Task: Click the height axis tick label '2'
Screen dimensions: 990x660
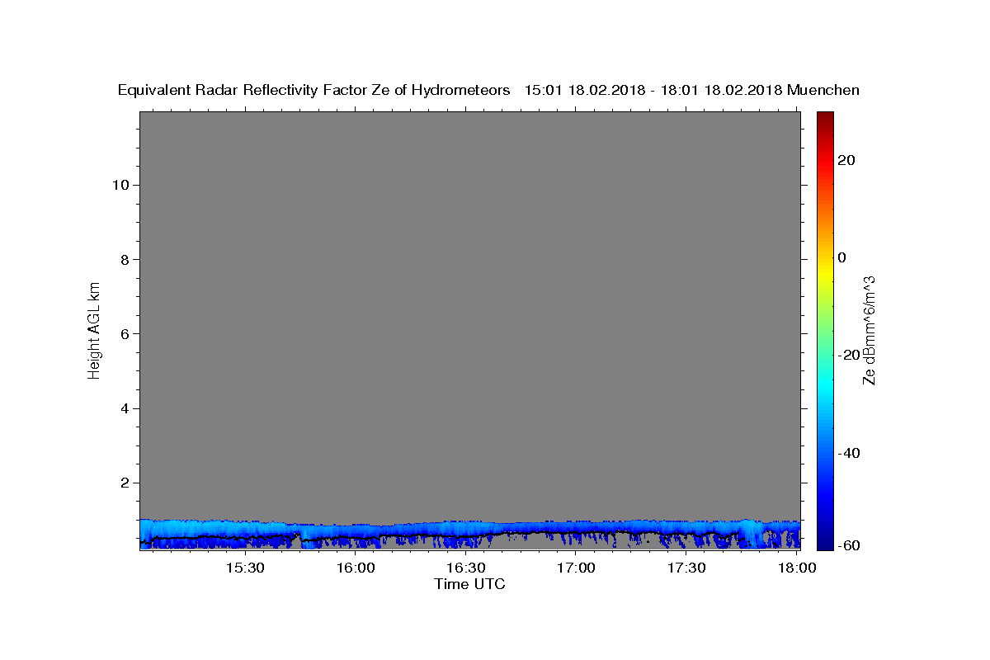Action: tap(125, 483)
